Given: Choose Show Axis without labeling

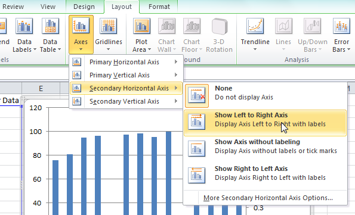Looking at the screenshot, I should pos(265,148).
